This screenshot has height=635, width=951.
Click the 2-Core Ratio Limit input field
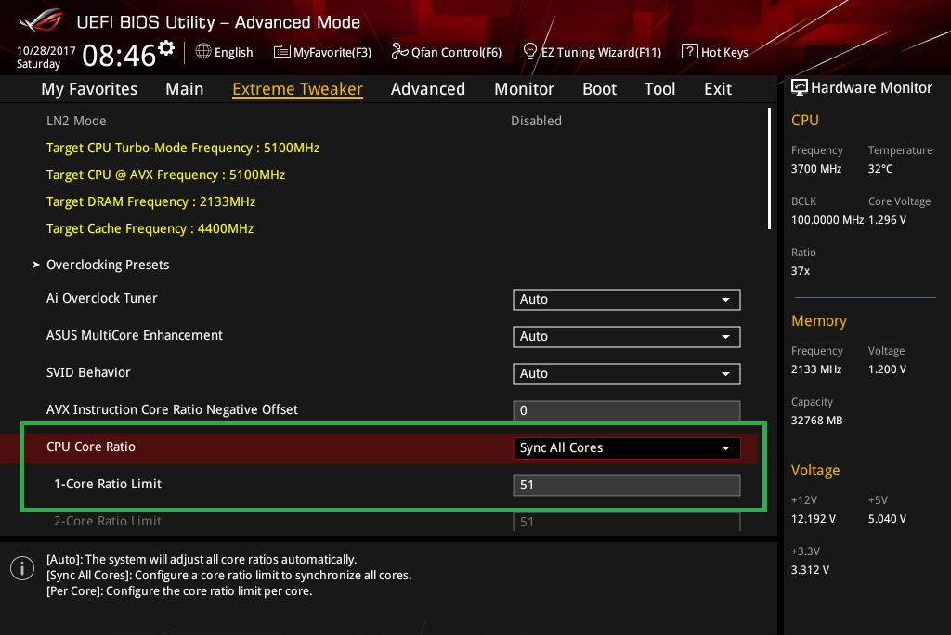(x=627, y=522)
